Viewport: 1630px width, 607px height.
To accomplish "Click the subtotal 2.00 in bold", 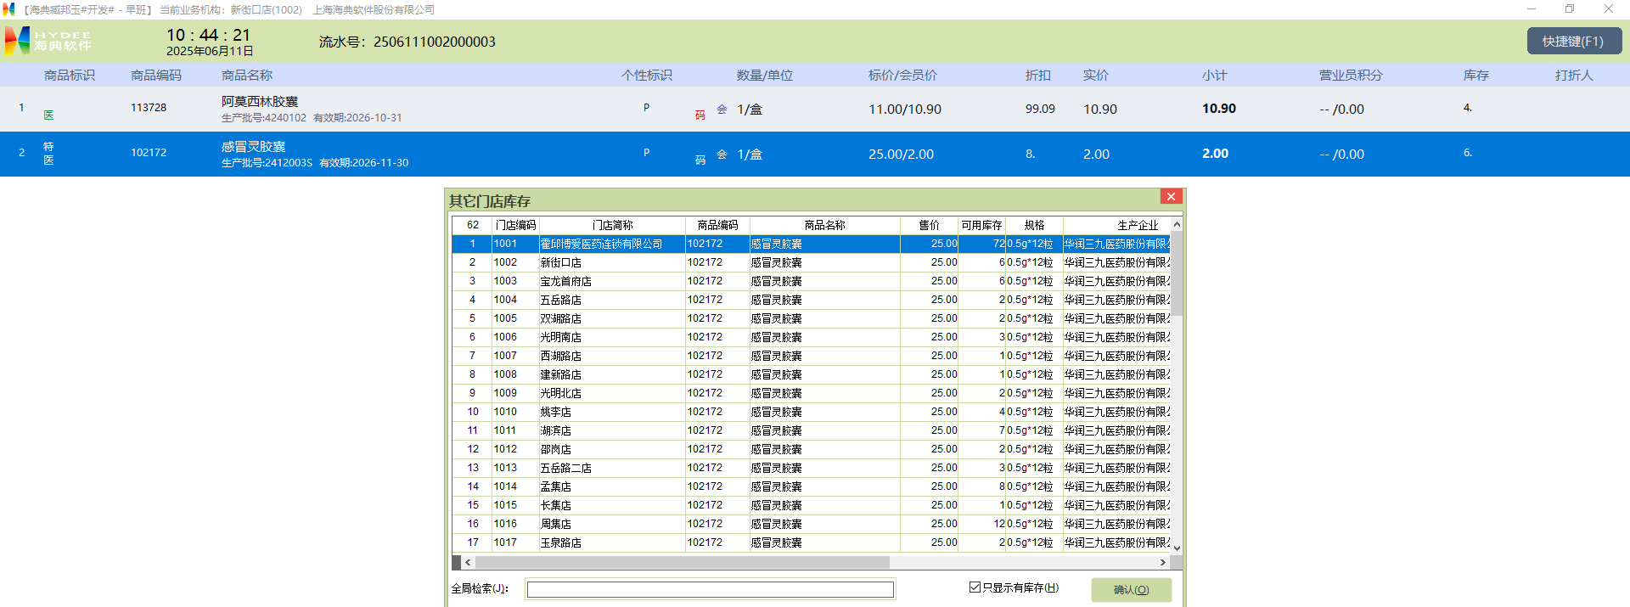I will 1215,154.
